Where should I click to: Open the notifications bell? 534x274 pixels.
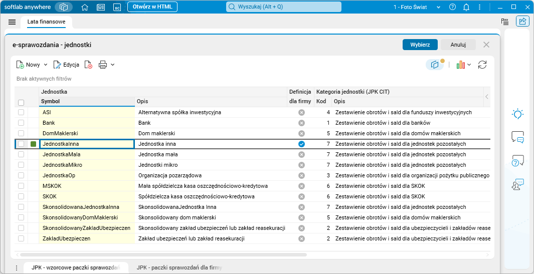click(466, 7)
